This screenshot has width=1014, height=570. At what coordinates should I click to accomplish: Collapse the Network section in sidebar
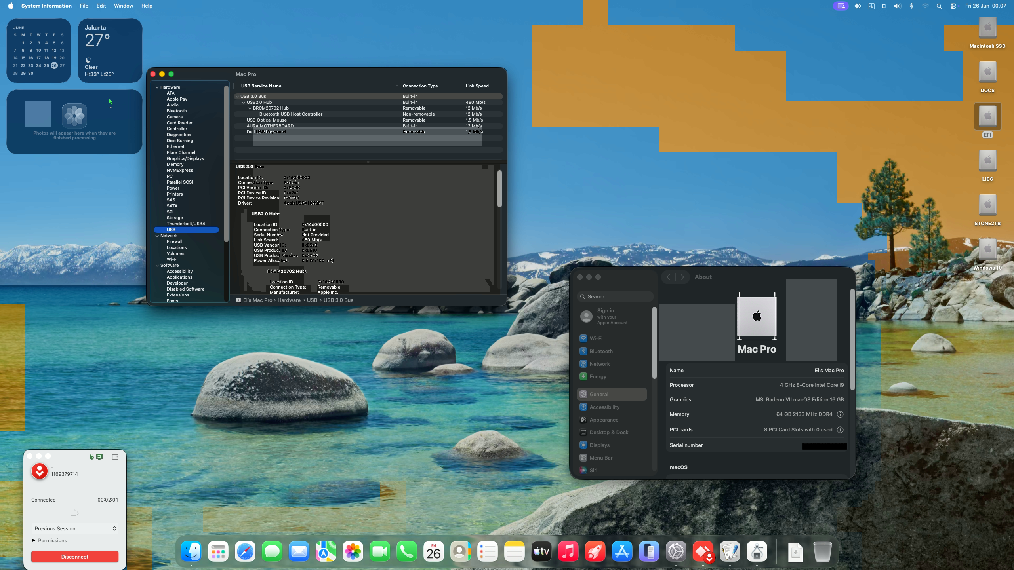[x=157, y=236]
